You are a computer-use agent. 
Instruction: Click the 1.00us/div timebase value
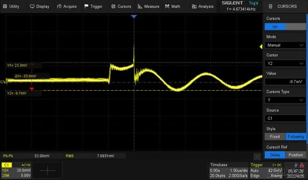coord(239,170)
